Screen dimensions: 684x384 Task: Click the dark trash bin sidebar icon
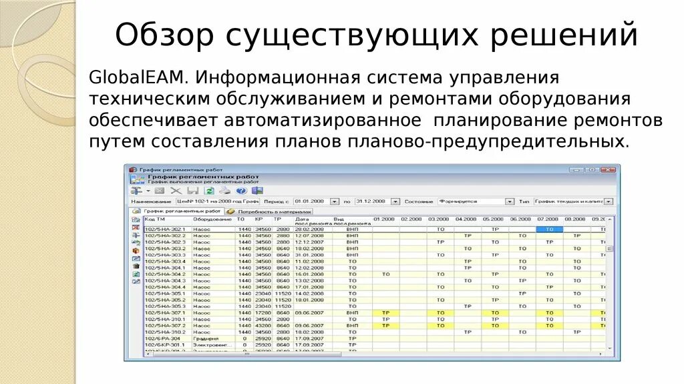(136, 266)
